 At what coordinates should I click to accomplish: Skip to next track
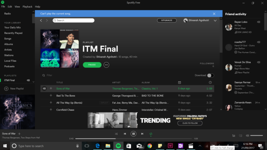click(142, 134)
